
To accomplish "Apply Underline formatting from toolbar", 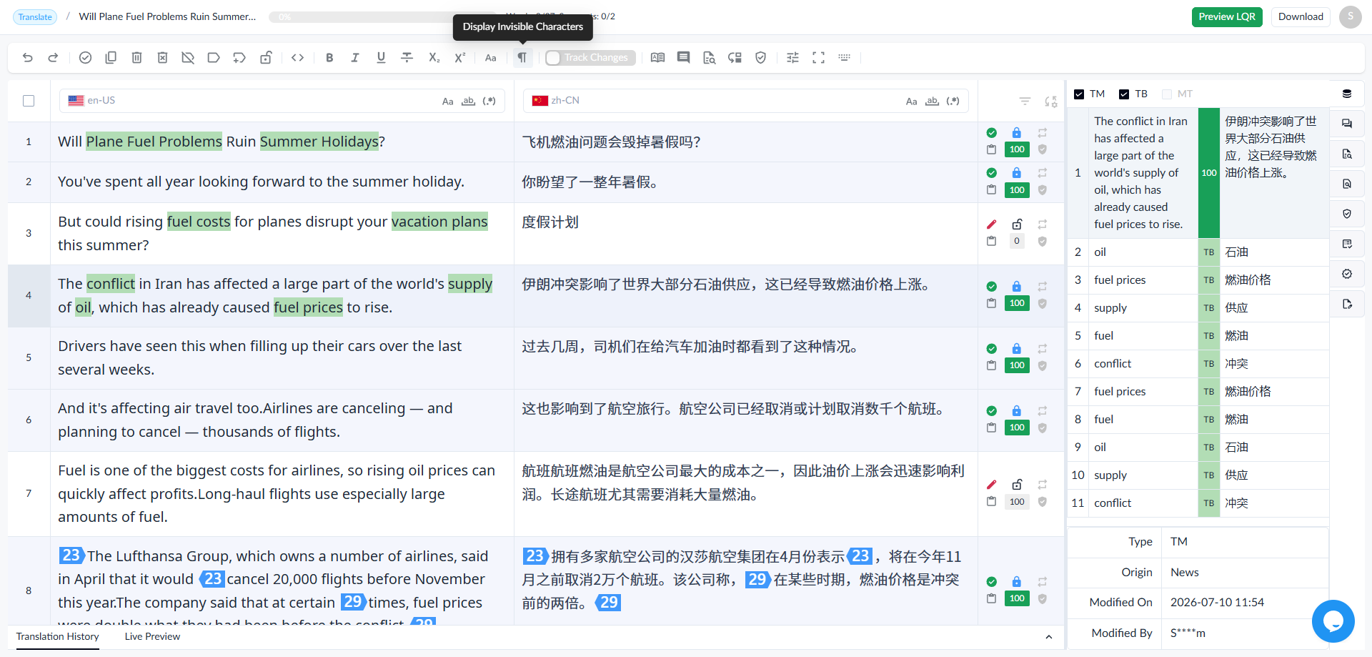I will coord(381,58).
